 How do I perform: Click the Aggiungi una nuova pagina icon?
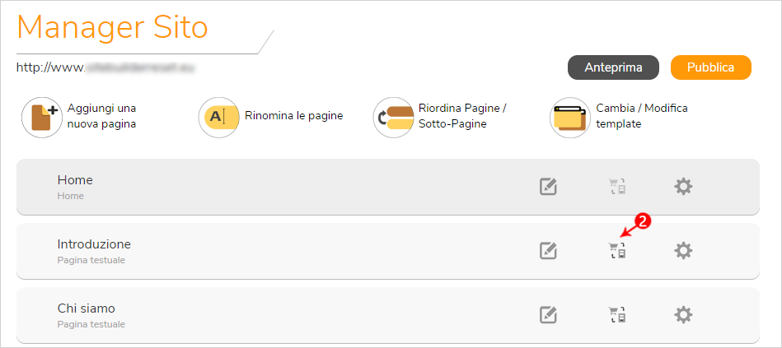tap(42, 118)
